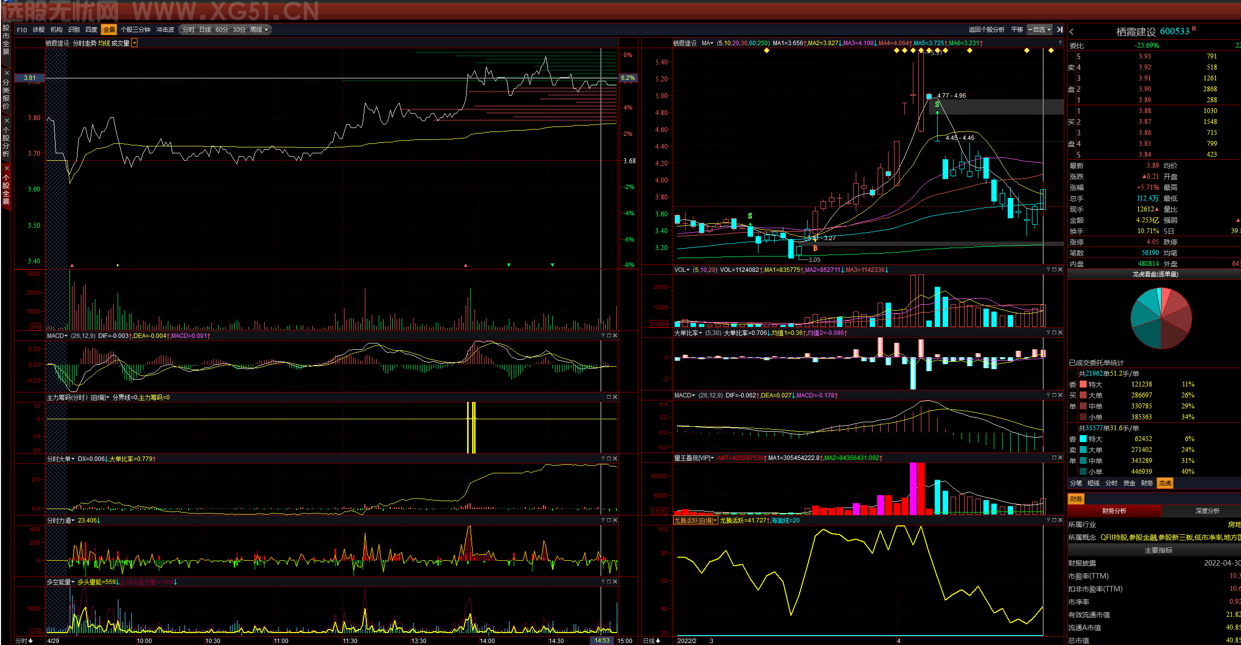The width and height of the screenshot is (1241, 645).
Task: Open the 多空能量 indicator dropdown
Action: click(x=61, y=582)
